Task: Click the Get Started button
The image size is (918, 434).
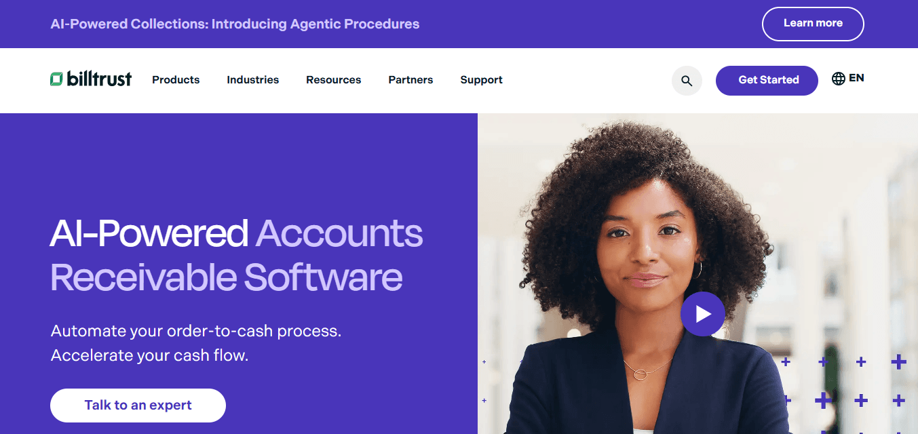Action: 767,81
